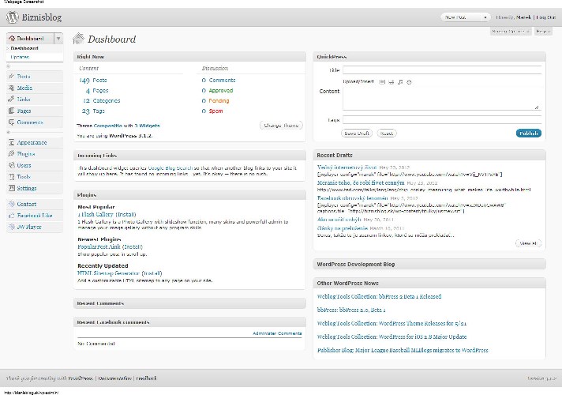Open the Google Blog Search link
This screenshot has height=395, width=562.
[x=170, y=168]
